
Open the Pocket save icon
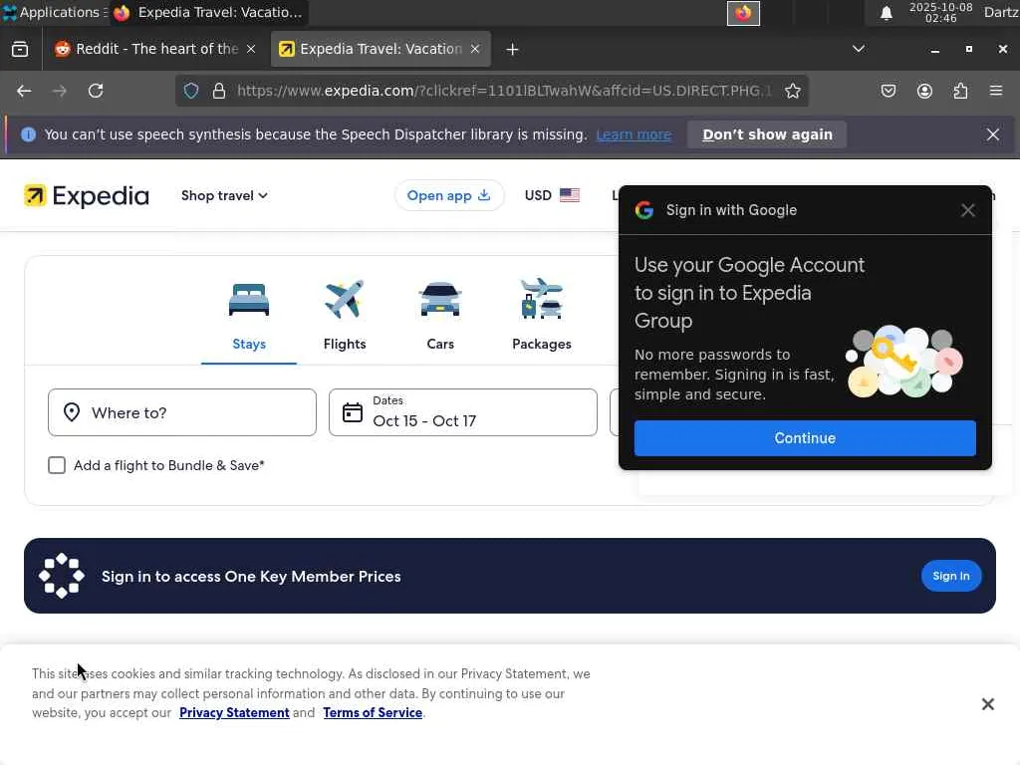(x=888, y=91)
